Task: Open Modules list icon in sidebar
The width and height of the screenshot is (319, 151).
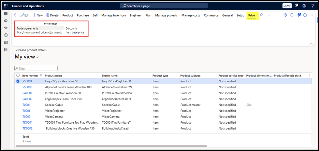Action: coord(6,49)
